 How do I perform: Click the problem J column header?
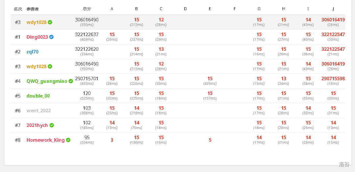point(333,9)
